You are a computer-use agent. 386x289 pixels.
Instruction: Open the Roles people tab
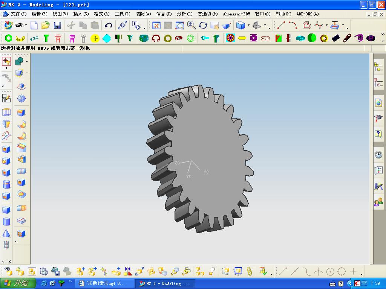coord(378,202)
